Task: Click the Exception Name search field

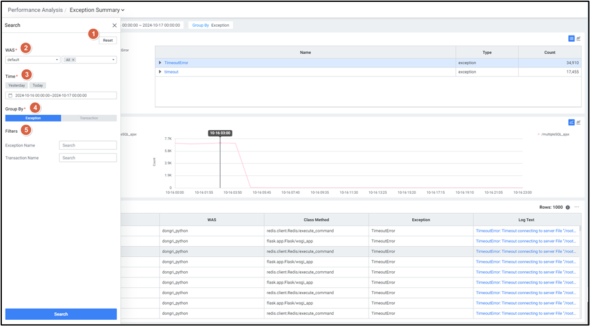Action: pos(88,145)
